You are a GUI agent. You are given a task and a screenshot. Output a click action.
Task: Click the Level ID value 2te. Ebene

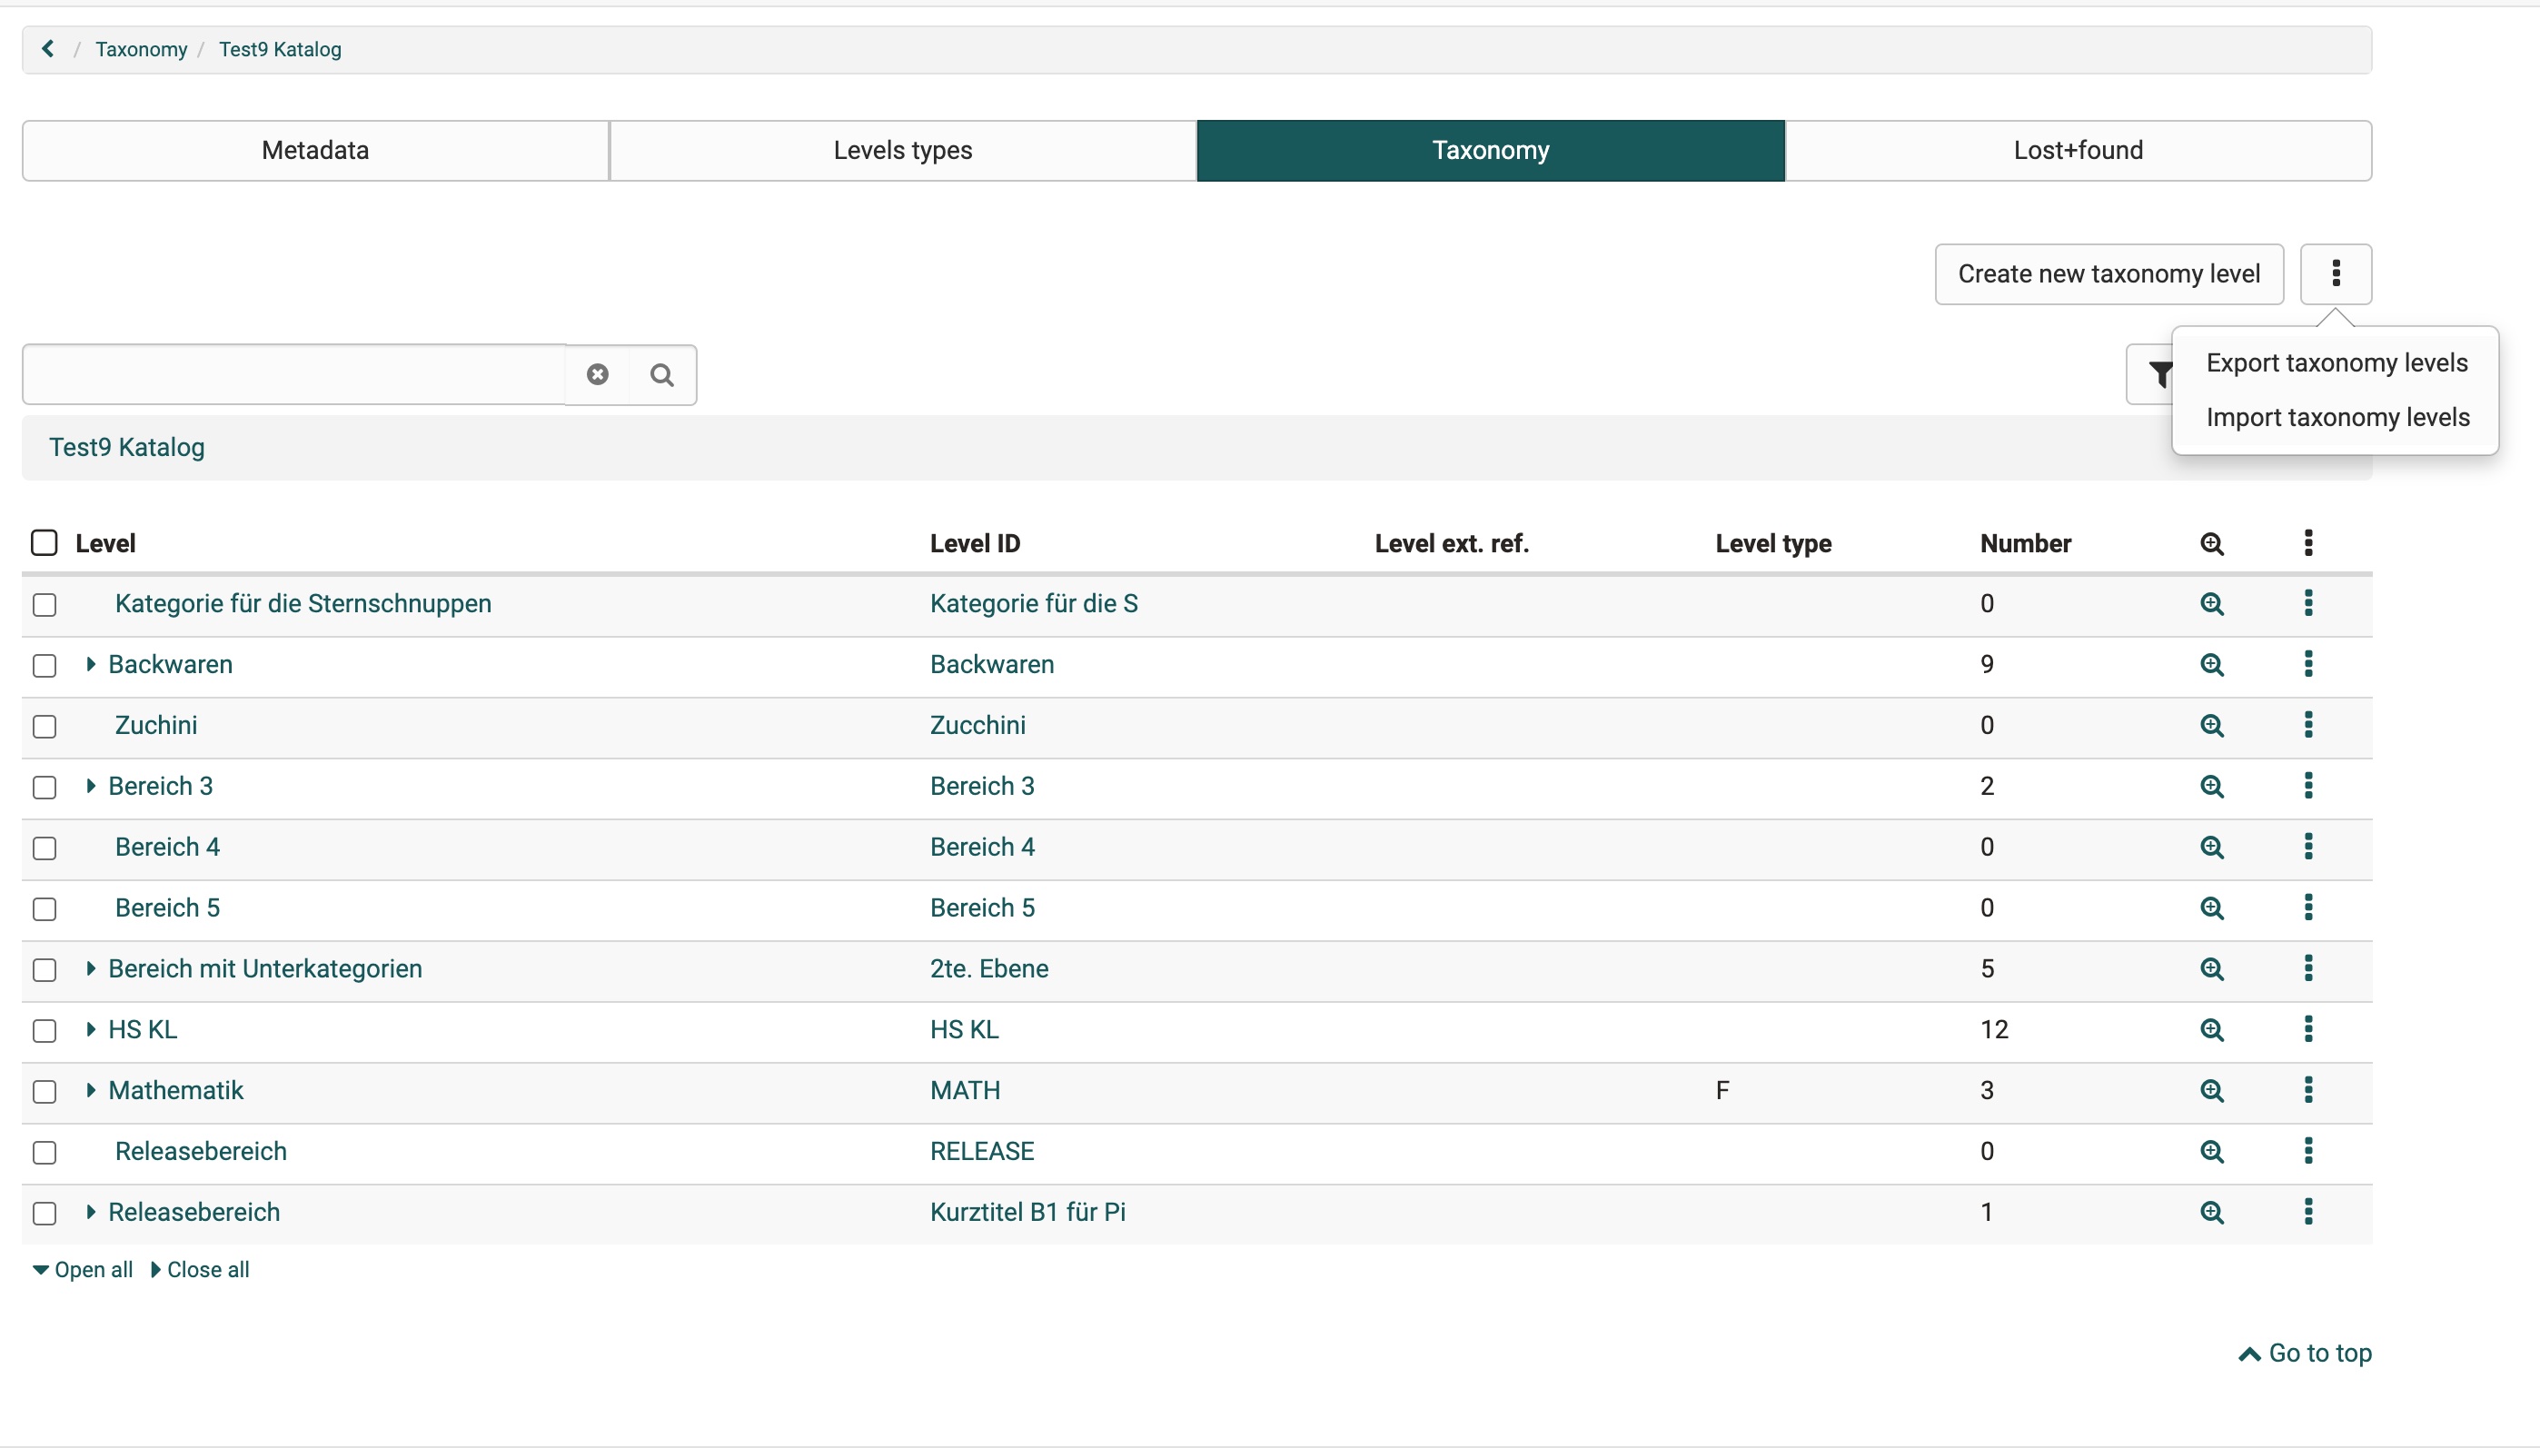pyautogui.click(x=988, y=968)
